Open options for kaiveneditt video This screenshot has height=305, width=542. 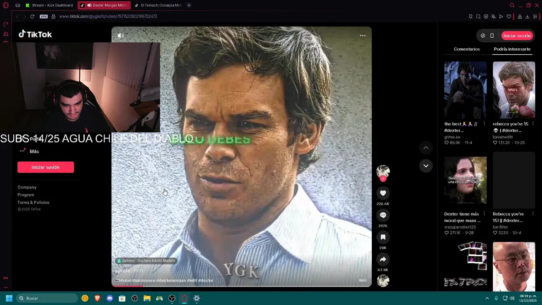tap(533, 124)
